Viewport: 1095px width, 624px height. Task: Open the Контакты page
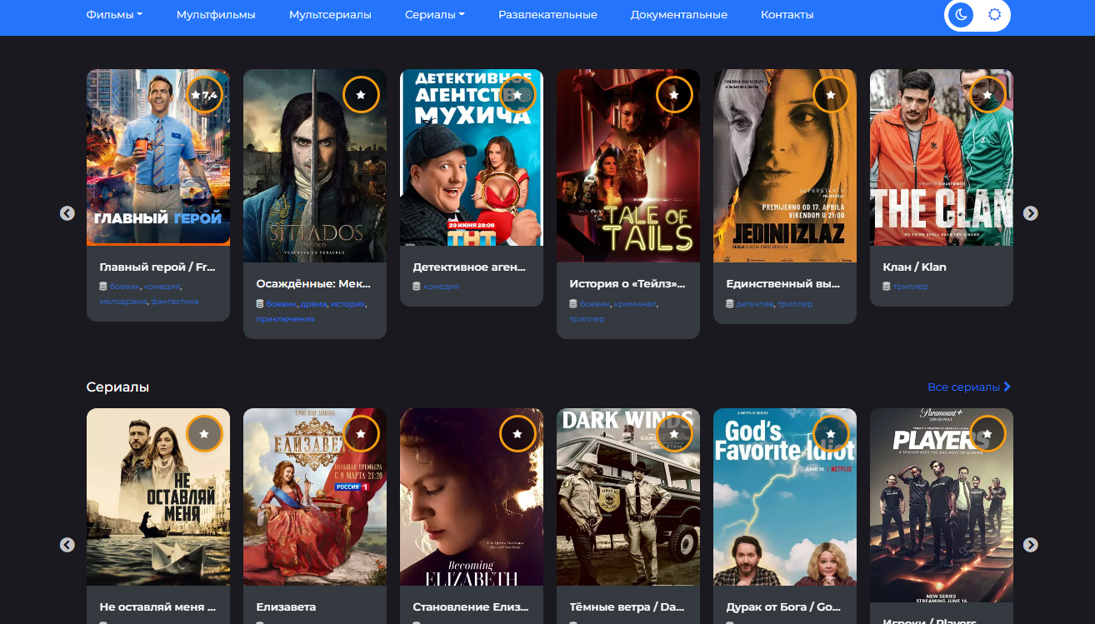coord(787,14)
